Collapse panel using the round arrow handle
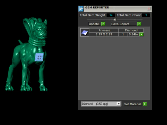 coord(115,19)
